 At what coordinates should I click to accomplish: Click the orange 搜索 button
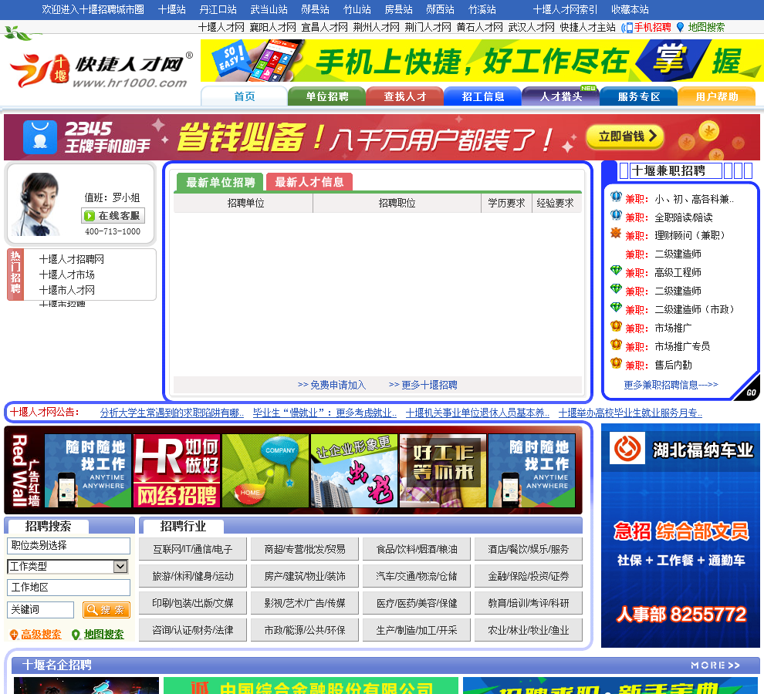106,610
